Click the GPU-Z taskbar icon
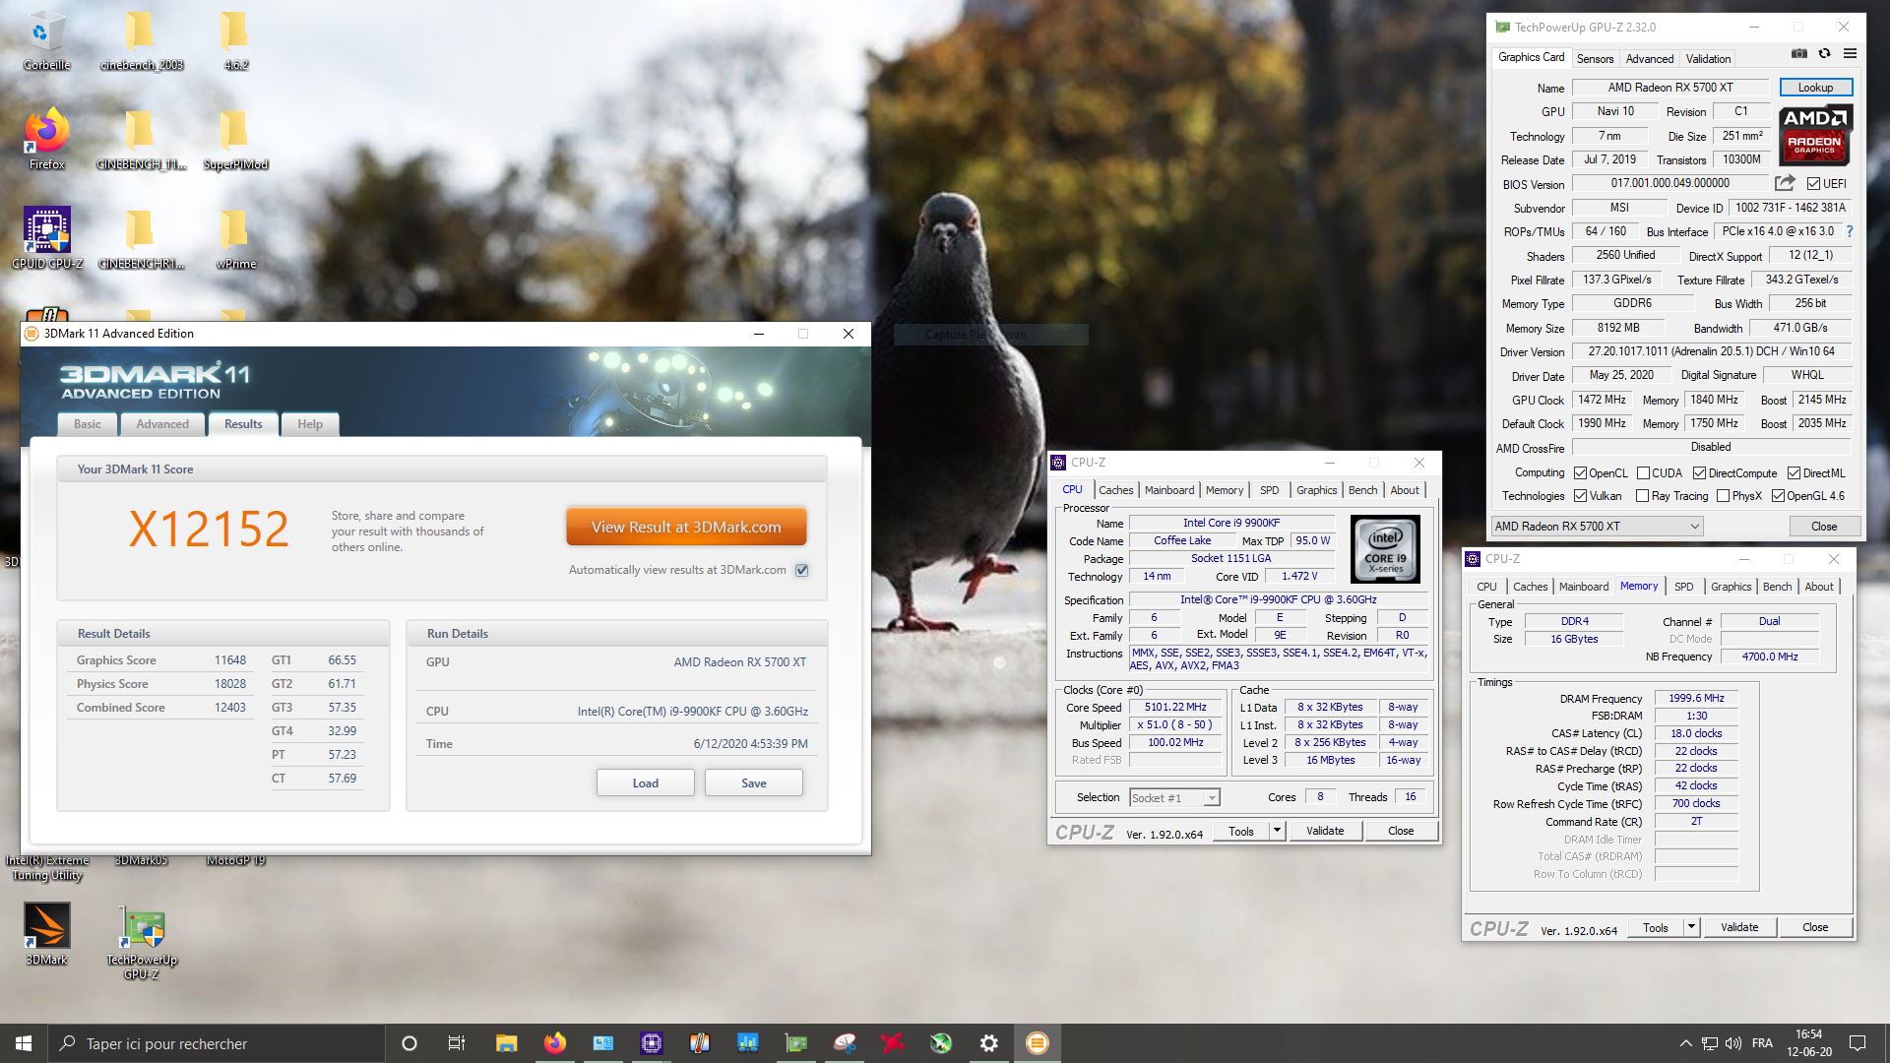 (795, 1043)
